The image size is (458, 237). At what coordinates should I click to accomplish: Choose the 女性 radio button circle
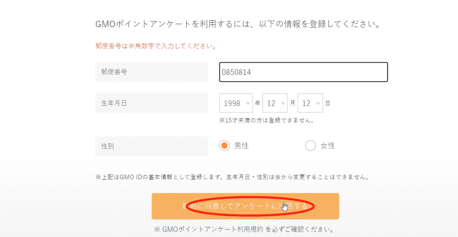pyautogui.click(x=310, y=146)
